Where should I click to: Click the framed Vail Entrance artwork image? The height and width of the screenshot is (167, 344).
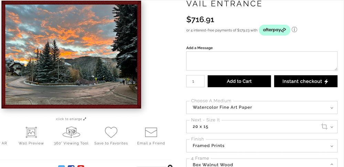coord(71,54)
